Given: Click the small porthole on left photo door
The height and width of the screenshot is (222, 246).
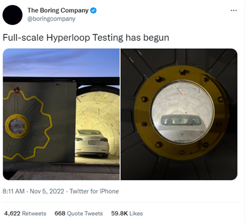Looking at the screenshot, I should (17, 126).
